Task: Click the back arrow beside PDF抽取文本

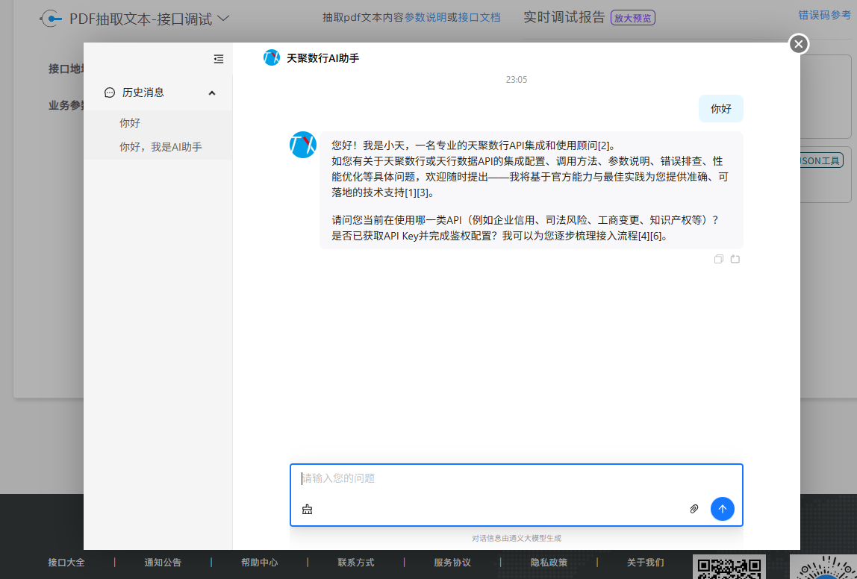Action: [51, 19]
